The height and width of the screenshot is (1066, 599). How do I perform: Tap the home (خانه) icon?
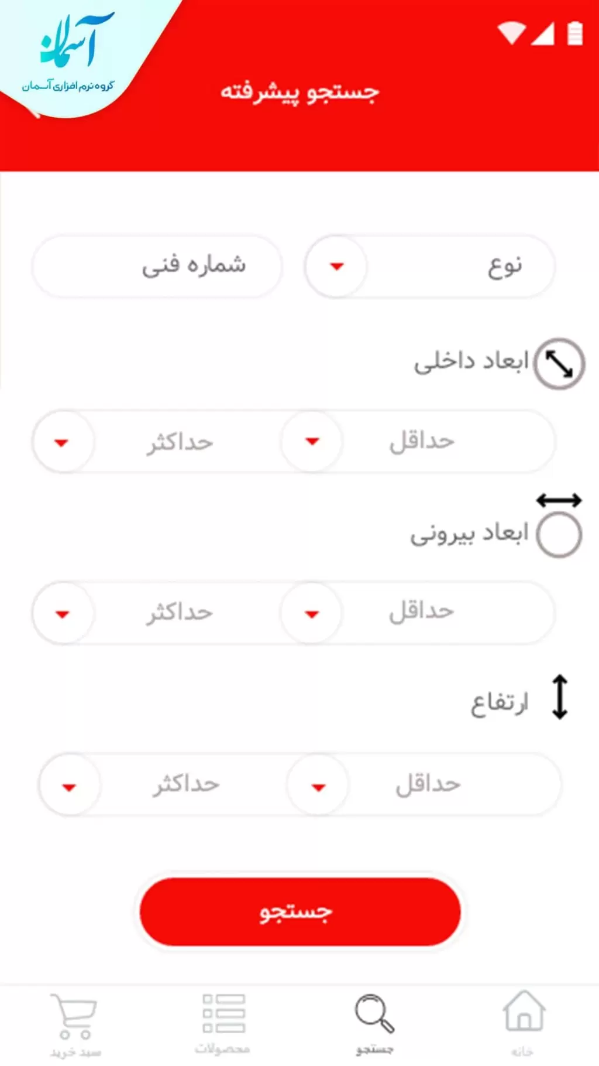[x=524, y=1012]
